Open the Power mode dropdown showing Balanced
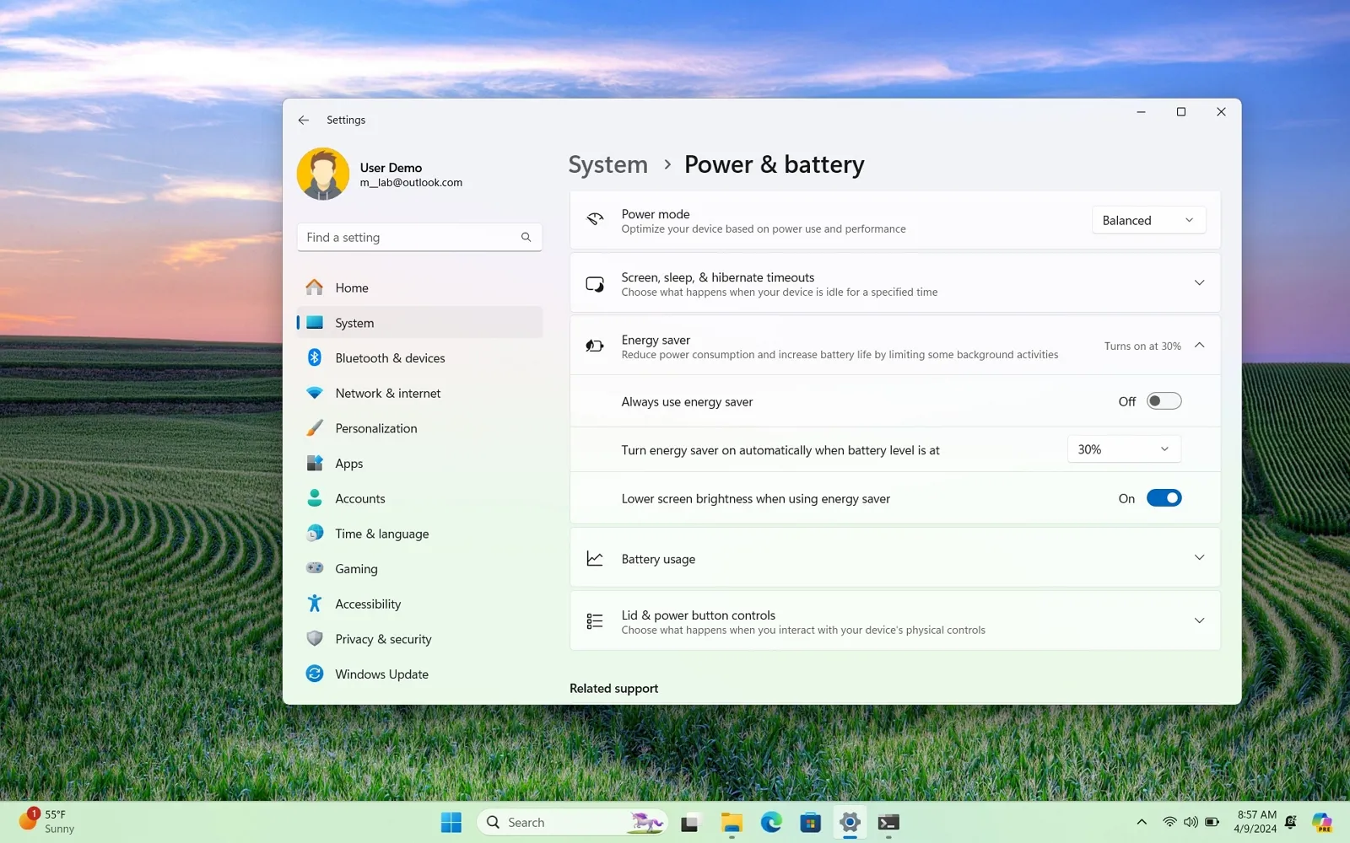The width and height of the screenshot is (1350, 843). [1147, 219]
